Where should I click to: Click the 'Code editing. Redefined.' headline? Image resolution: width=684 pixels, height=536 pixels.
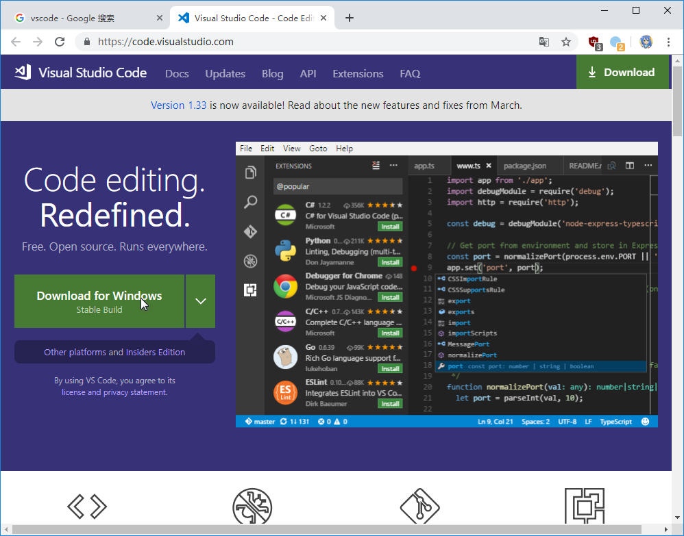coord(114,198)
